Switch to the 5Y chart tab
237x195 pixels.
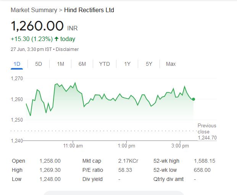tap(149, 64)
